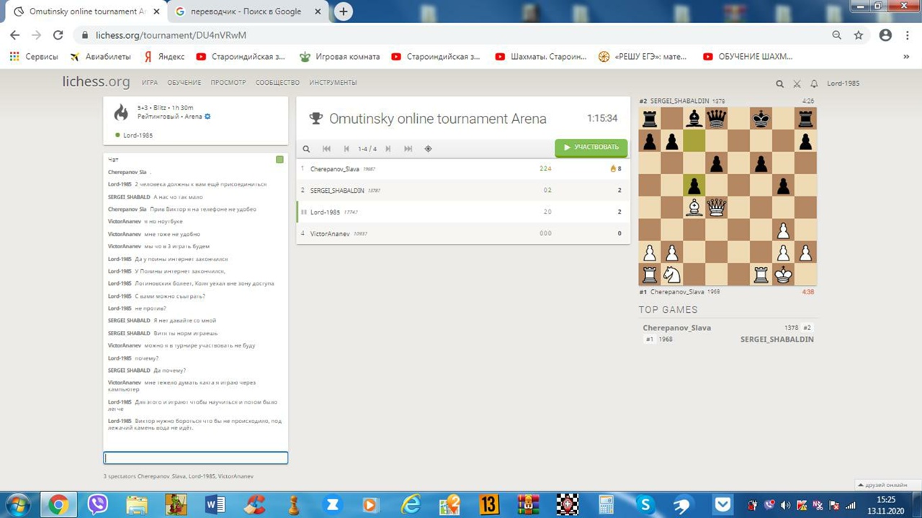Screen dimensions: 922x518
Task: Switch to the Google translator tab
Action: 245,12
